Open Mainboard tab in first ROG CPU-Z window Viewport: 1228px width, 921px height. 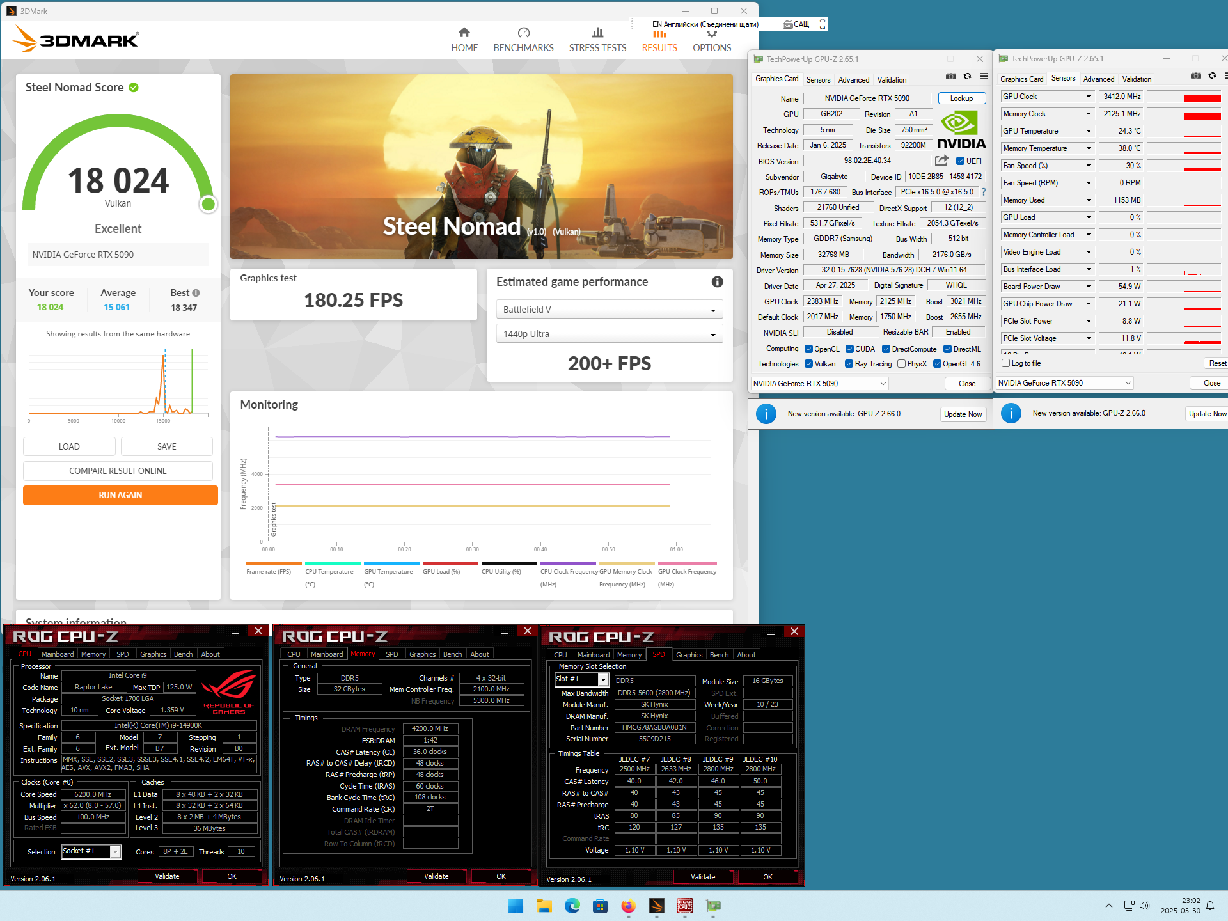tap(58, 654)
